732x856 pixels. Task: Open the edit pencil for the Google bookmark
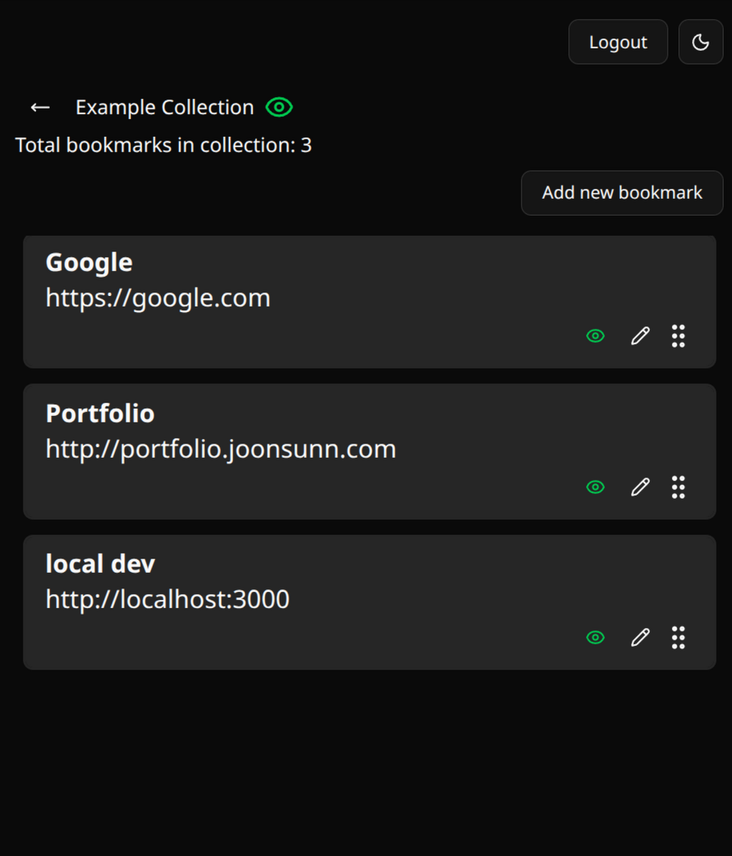pyautogui.click(x=640, y=335)
